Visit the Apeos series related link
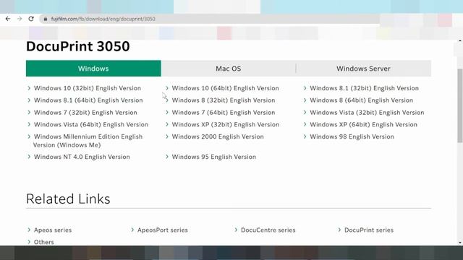The image size is (463, 260). [x=53, y=230]
